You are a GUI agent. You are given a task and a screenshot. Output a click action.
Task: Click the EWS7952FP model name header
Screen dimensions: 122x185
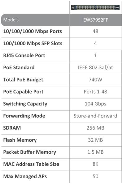coord(96,20)
